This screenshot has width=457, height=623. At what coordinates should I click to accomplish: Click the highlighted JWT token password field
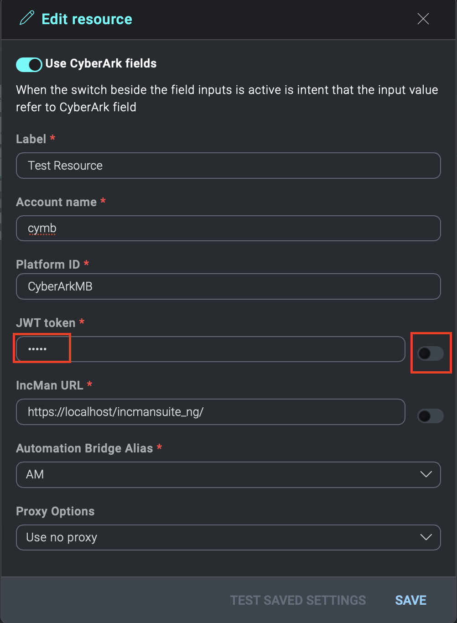(x=42, y=348)
